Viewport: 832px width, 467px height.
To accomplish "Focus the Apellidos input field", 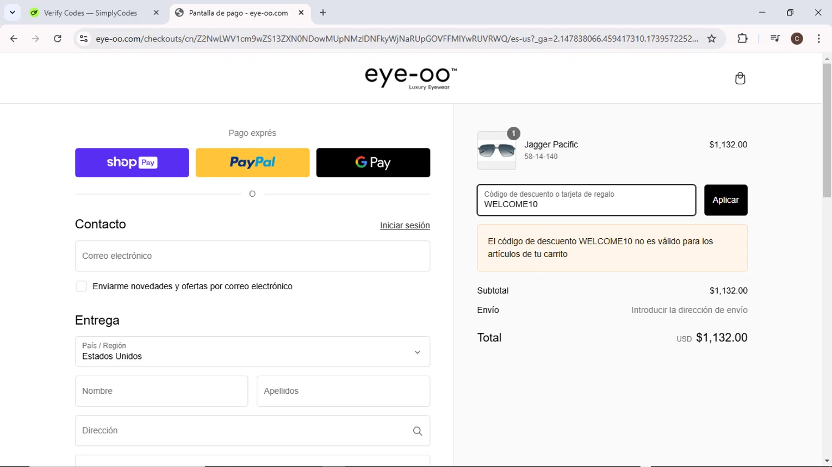I will pos(343,391).
